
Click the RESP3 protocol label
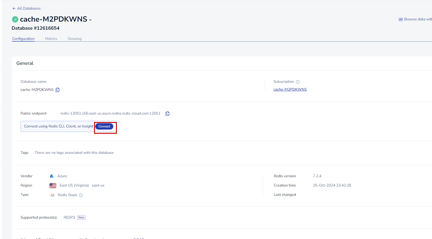(69, 217)
